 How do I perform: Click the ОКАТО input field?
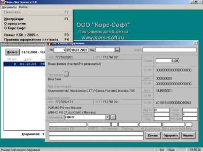click(x=99, y=124)
